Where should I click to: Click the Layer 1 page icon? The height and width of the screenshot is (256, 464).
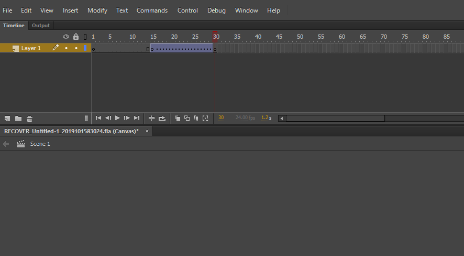click(x=15, y=49)
